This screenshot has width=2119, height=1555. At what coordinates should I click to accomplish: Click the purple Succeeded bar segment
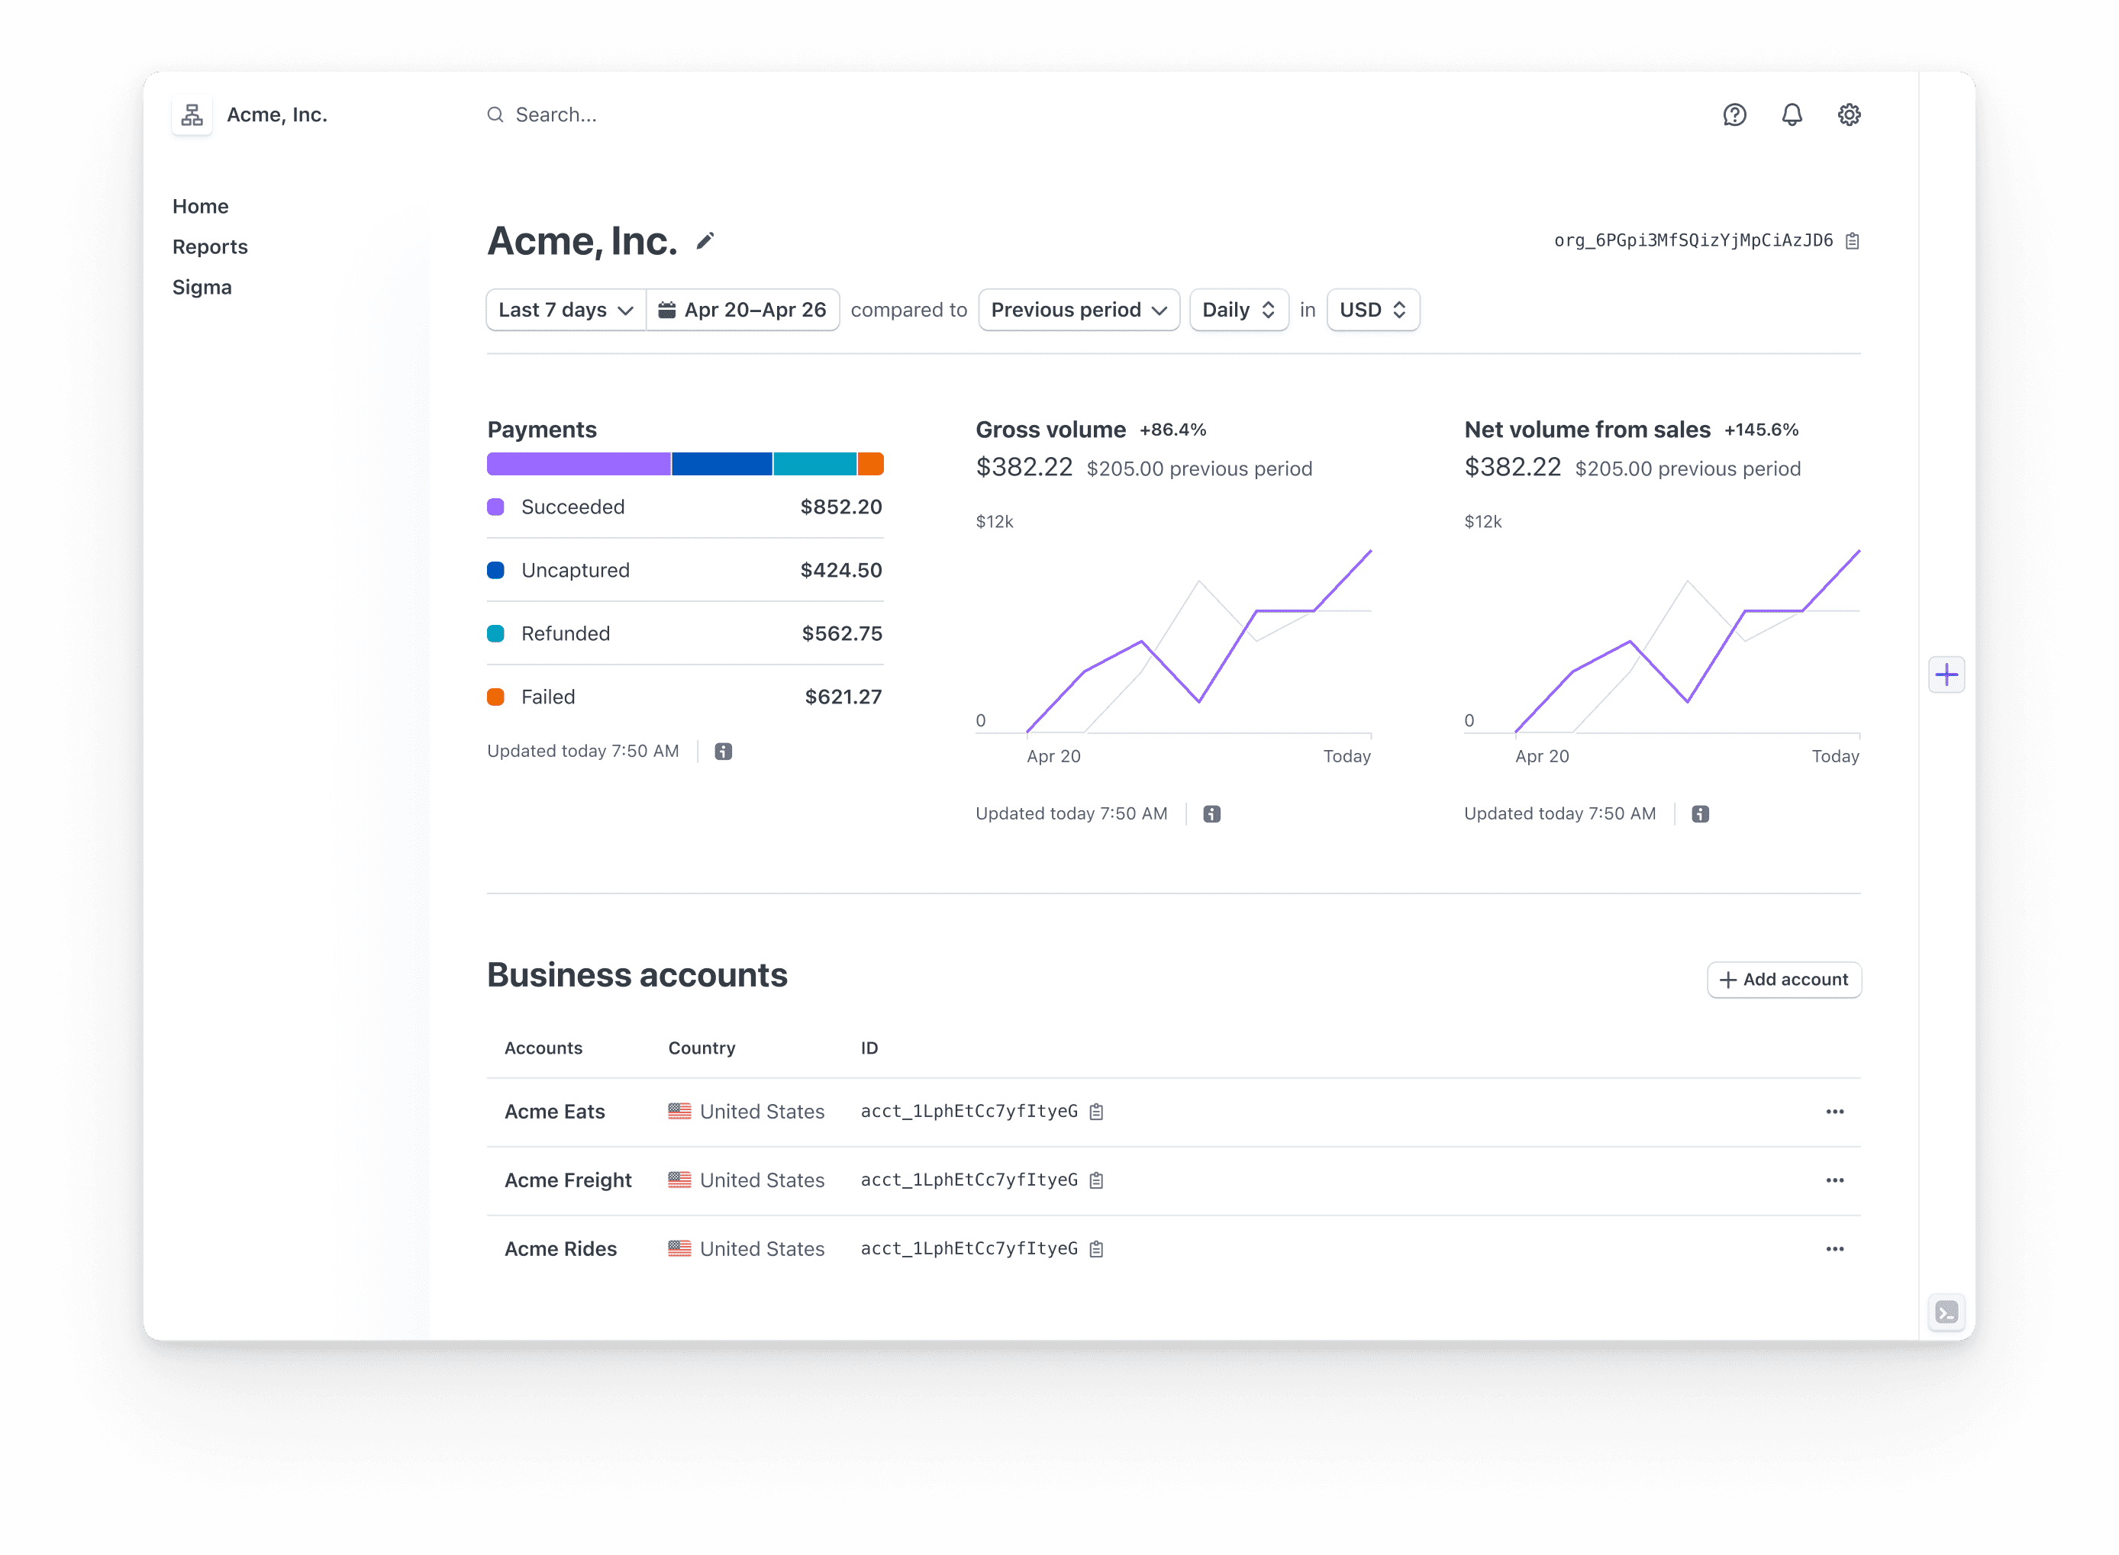(579, 464)
